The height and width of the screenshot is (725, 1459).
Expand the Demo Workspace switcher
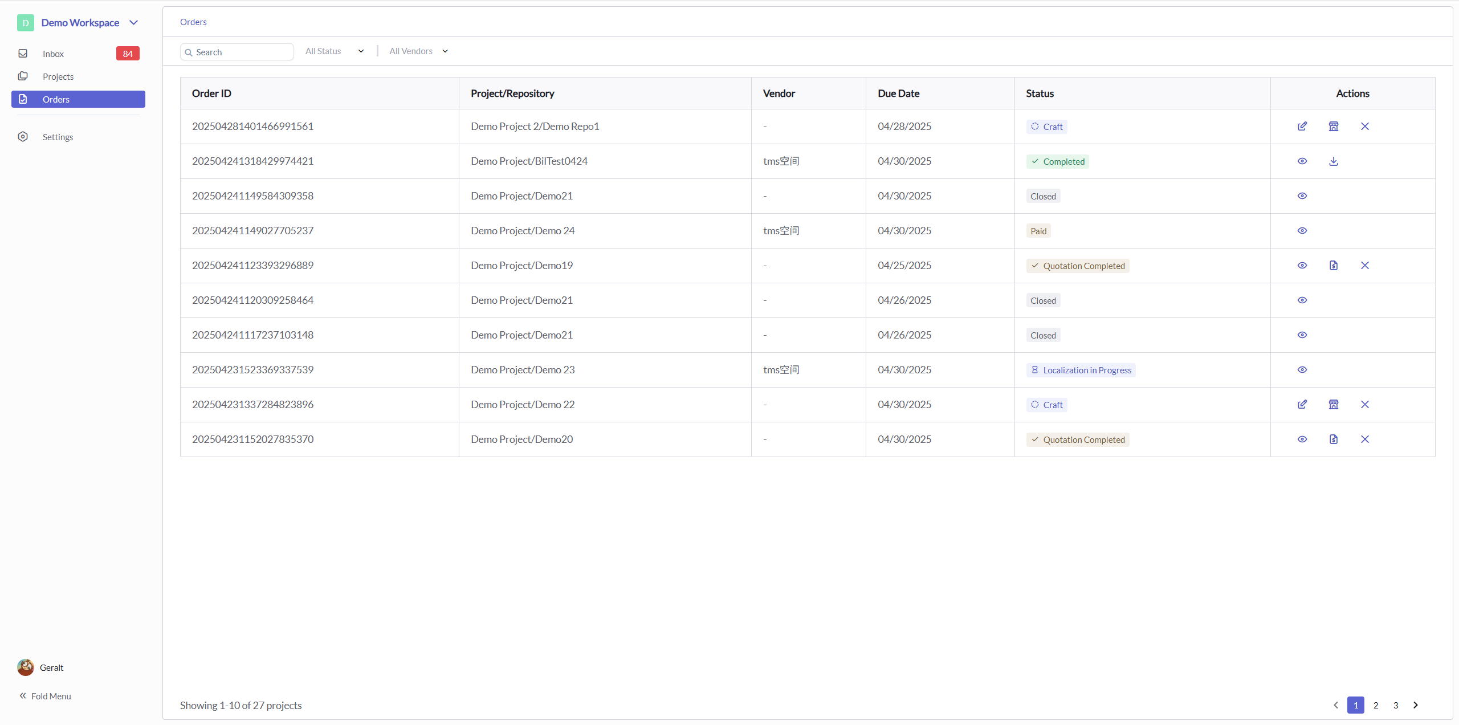134,23
